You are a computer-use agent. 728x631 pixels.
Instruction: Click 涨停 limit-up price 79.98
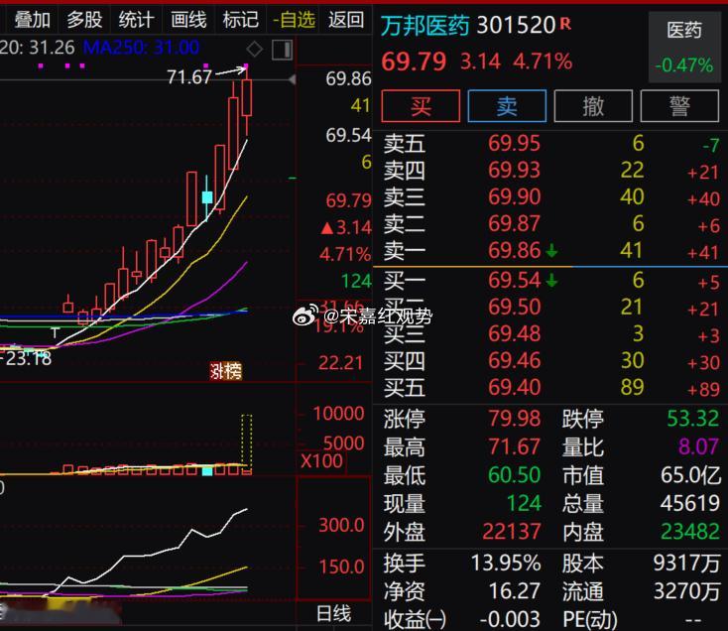514,419
